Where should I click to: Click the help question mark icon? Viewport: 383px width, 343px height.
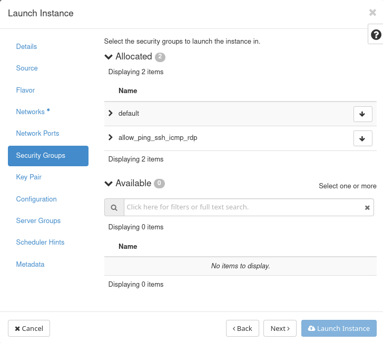(x=376, y=35)
